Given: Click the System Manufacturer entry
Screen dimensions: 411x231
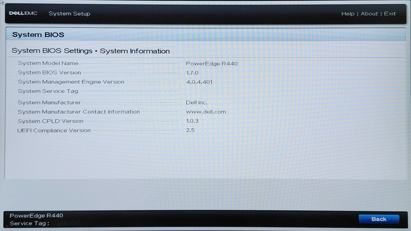Looking at the screenshot, I should click(49, 102).
